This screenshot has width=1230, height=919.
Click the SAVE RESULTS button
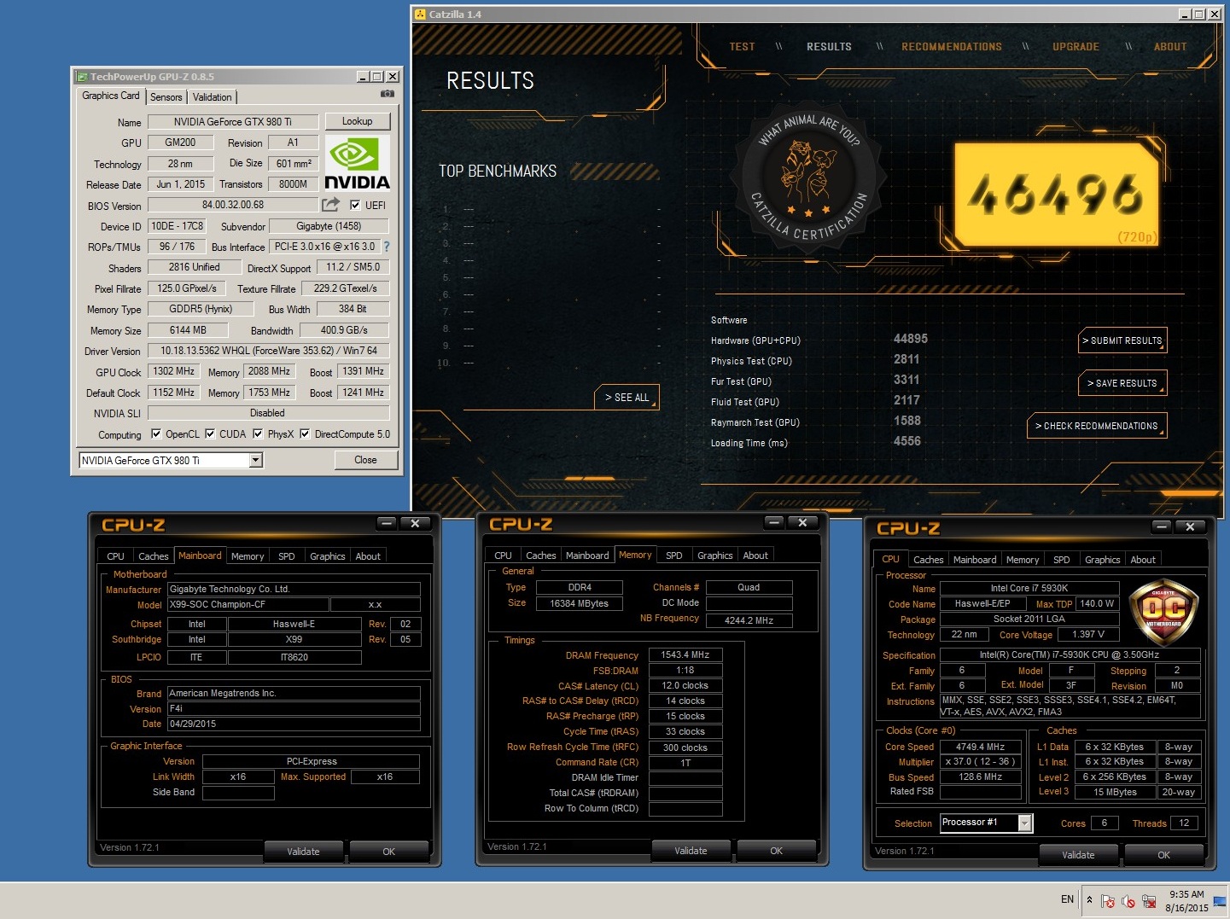pyautogui.click(x=1122, y=383)
